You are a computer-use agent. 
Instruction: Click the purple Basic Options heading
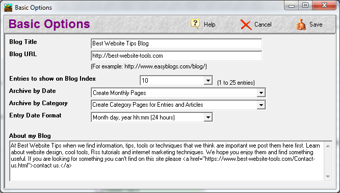pos(49,24)
